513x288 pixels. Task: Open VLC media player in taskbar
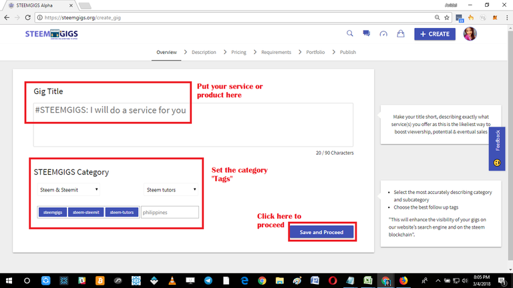[172, 281]
